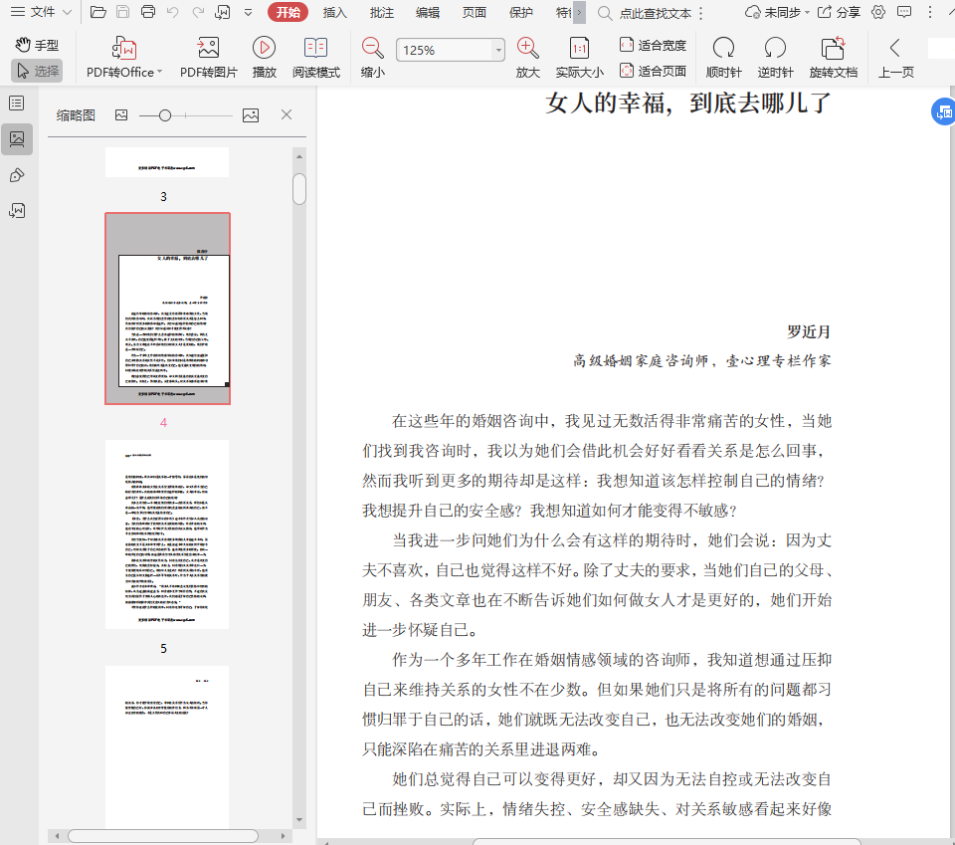
Task: Adjust the thumbnail size slider handle
Action: [x=164, y=115]
